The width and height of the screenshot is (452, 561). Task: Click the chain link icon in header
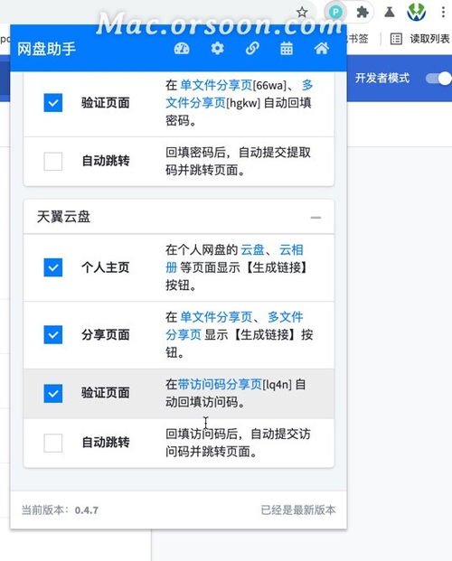click(252, 48)
